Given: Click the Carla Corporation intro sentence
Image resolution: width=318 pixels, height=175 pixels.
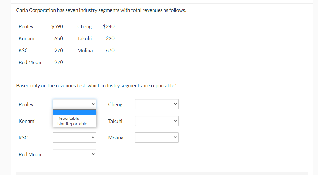Looking at the screenshot, I should pos(101,10).
